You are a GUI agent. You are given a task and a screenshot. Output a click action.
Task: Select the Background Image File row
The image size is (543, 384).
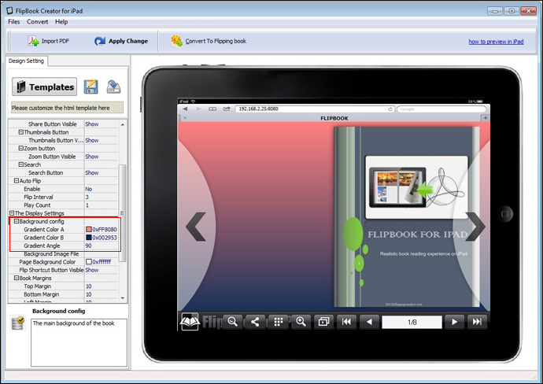64,254
